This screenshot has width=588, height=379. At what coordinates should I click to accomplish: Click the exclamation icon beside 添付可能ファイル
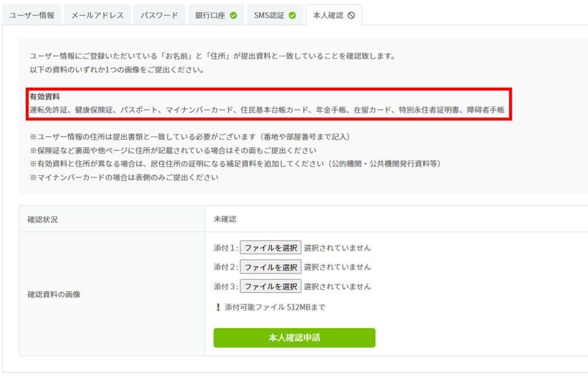pyautogui.click(x=218, y=307)
